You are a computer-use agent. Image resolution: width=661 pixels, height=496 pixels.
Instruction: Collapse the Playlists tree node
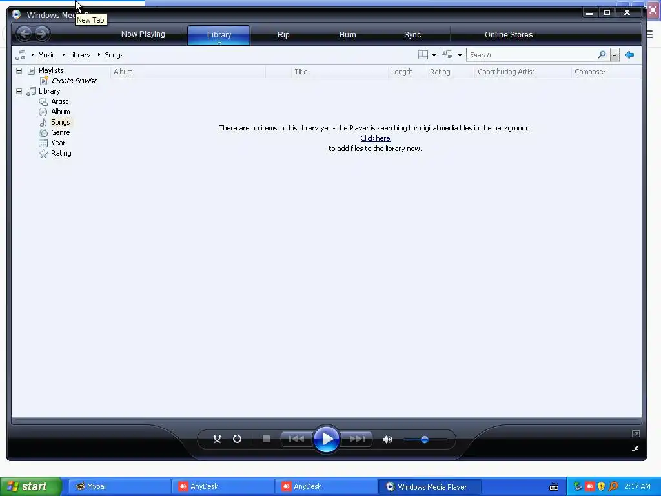[x=19, y=70]
